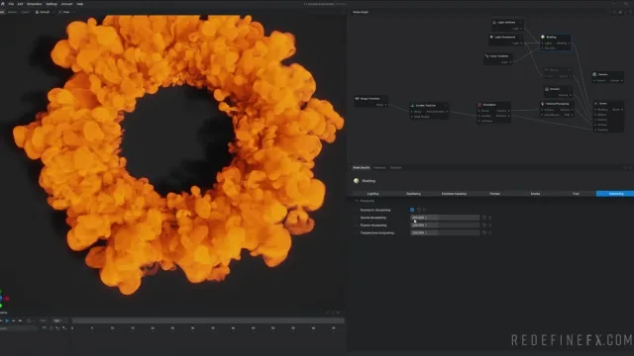Toggle the Emitter Particles node enable box
The width and height of the screenshot is (634, 356).
(x=446, y=106)
